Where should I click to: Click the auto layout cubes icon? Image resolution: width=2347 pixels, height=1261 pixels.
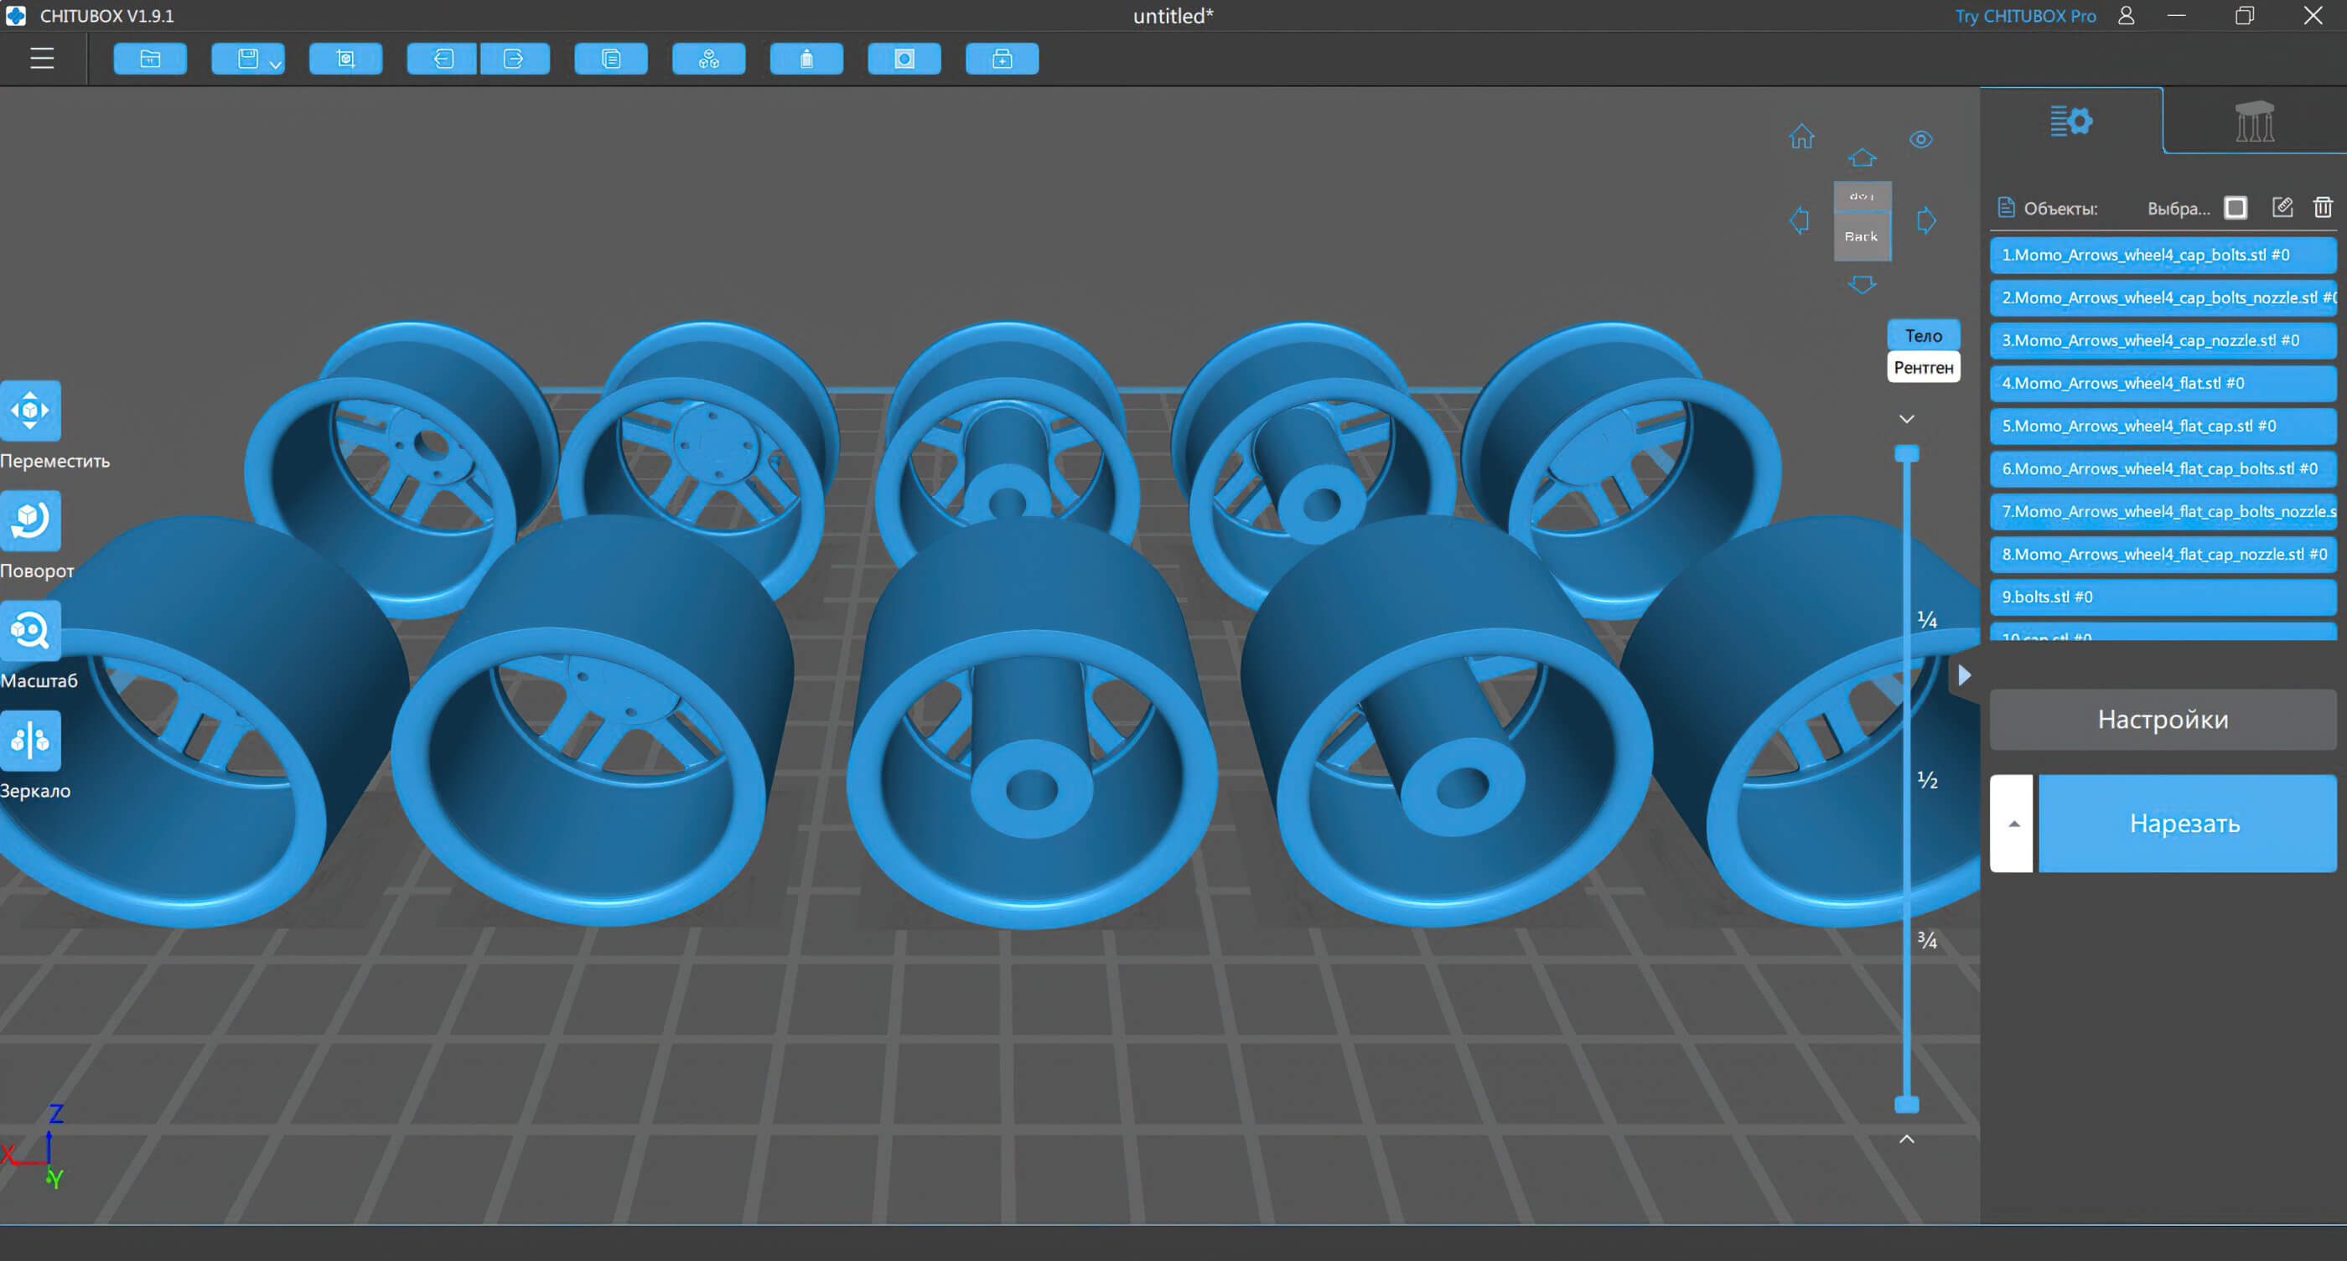click(x=709, y=59)
